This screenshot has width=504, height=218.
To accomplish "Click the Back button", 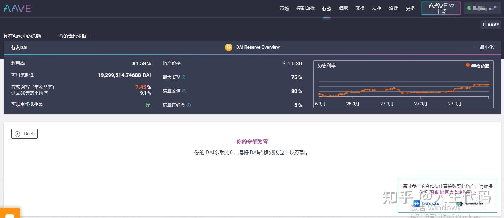I will coord(24,134).
